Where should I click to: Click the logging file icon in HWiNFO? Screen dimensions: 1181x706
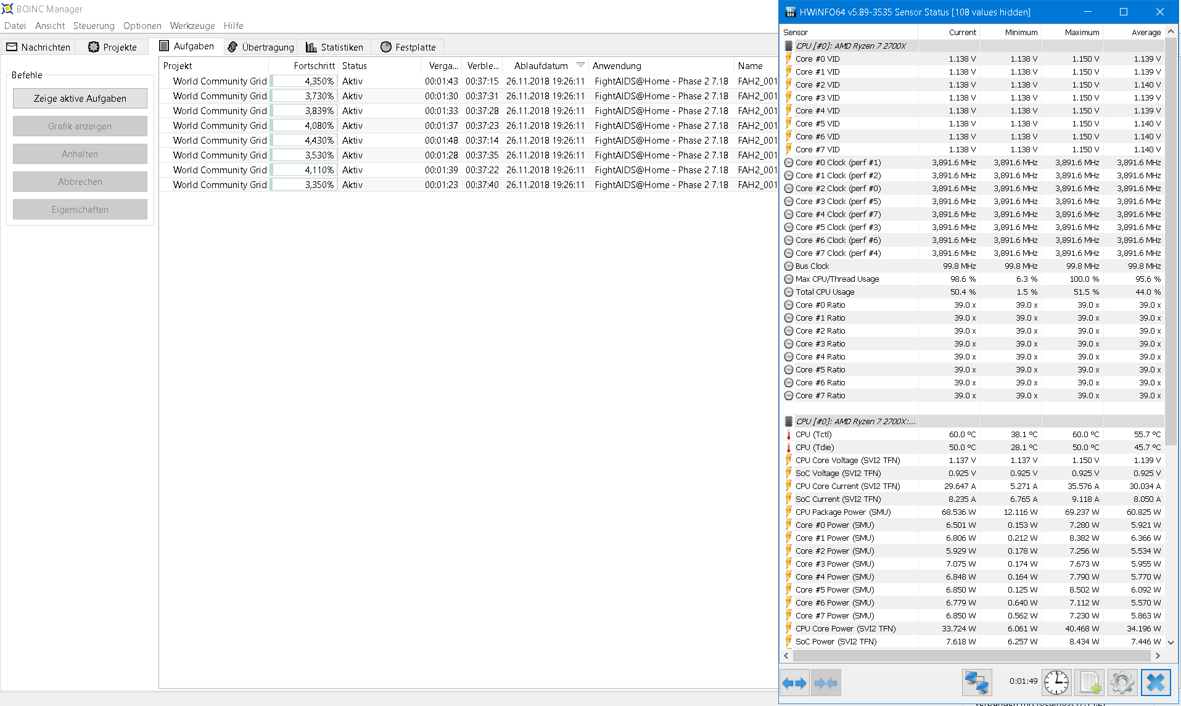(1090, 683)
